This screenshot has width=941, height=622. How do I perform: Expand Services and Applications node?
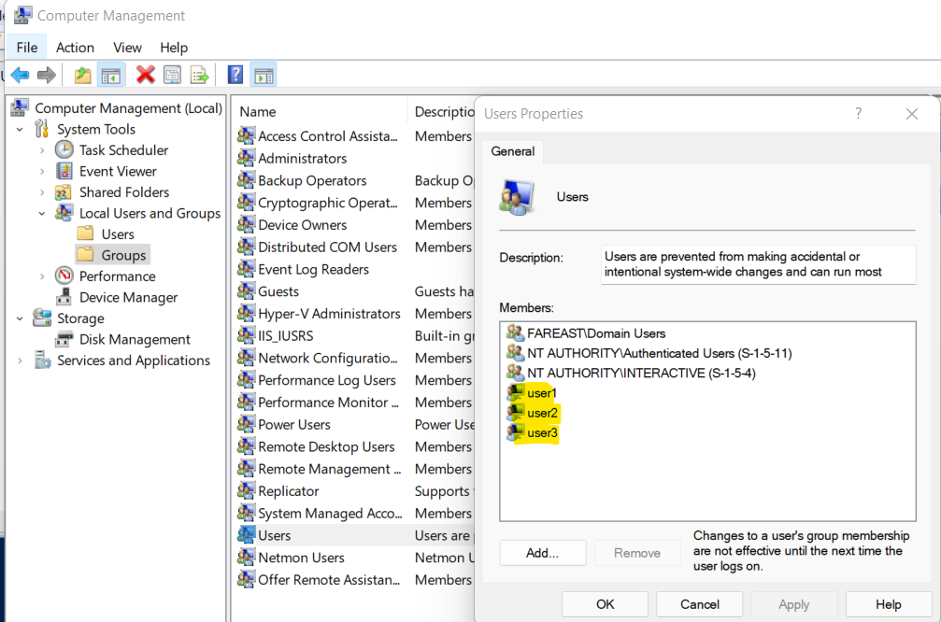20,360
